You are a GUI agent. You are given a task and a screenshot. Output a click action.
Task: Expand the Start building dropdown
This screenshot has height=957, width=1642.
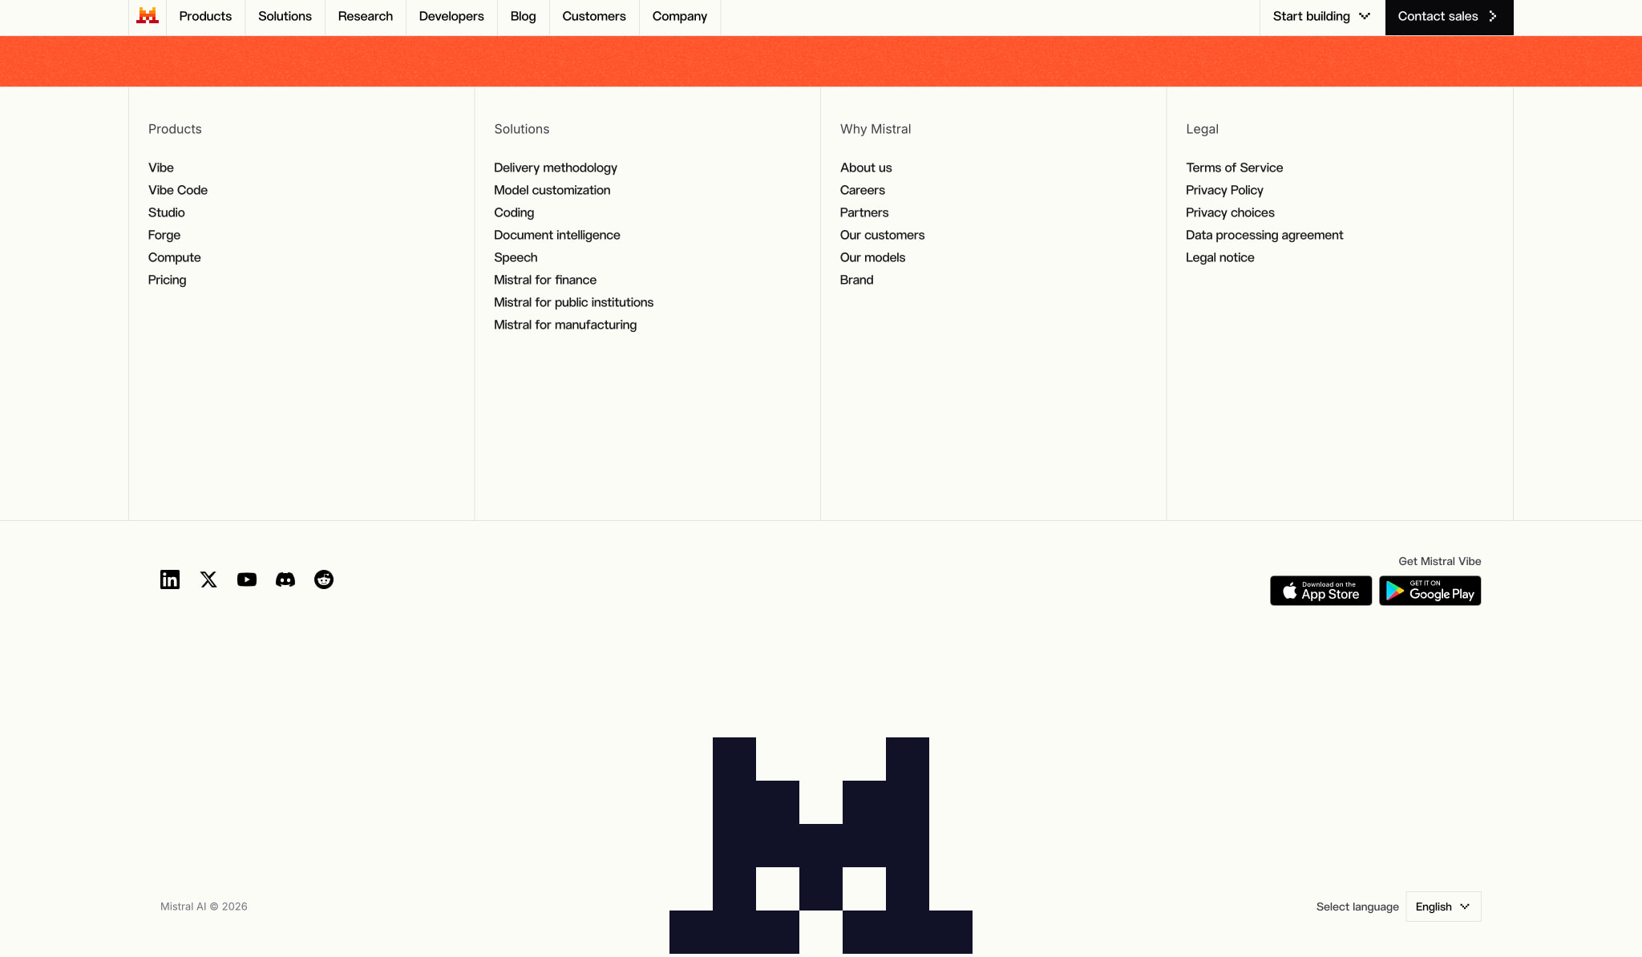pyautogui.click(x=1322, y=17)
